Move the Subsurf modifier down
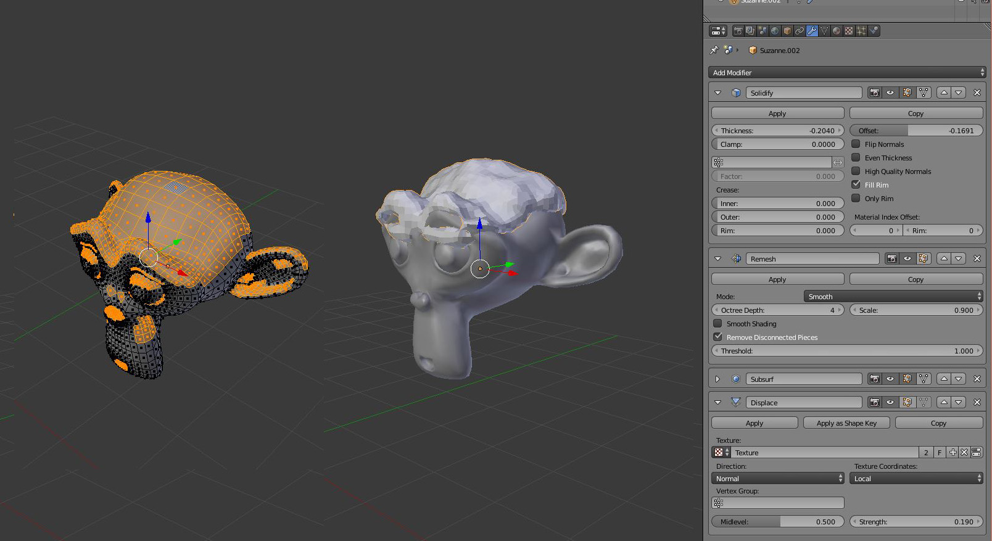The width and height of the screenshot is (992, 541). click(x=959, y=379)
